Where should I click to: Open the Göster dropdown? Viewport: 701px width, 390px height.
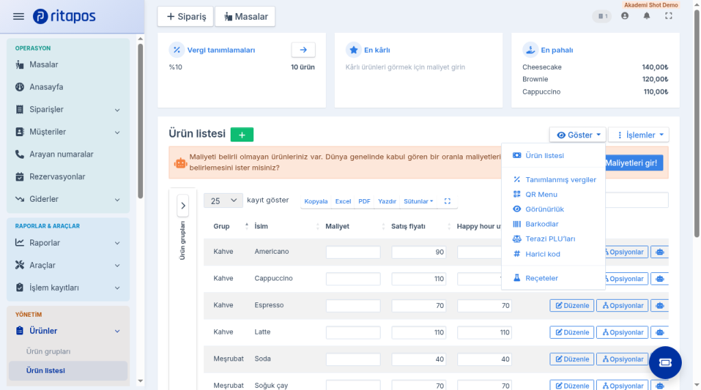(578, 135)
